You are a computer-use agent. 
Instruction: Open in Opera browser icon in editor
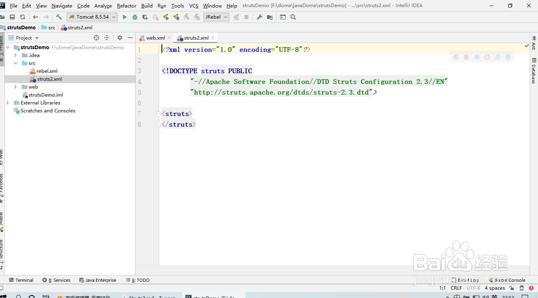coord(487,57)
